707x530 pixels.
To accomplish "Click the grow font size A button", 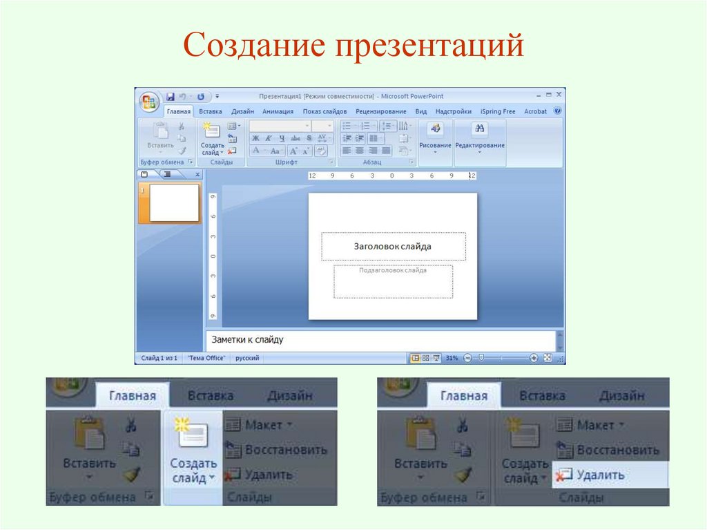I will click(x=293, y=151).
